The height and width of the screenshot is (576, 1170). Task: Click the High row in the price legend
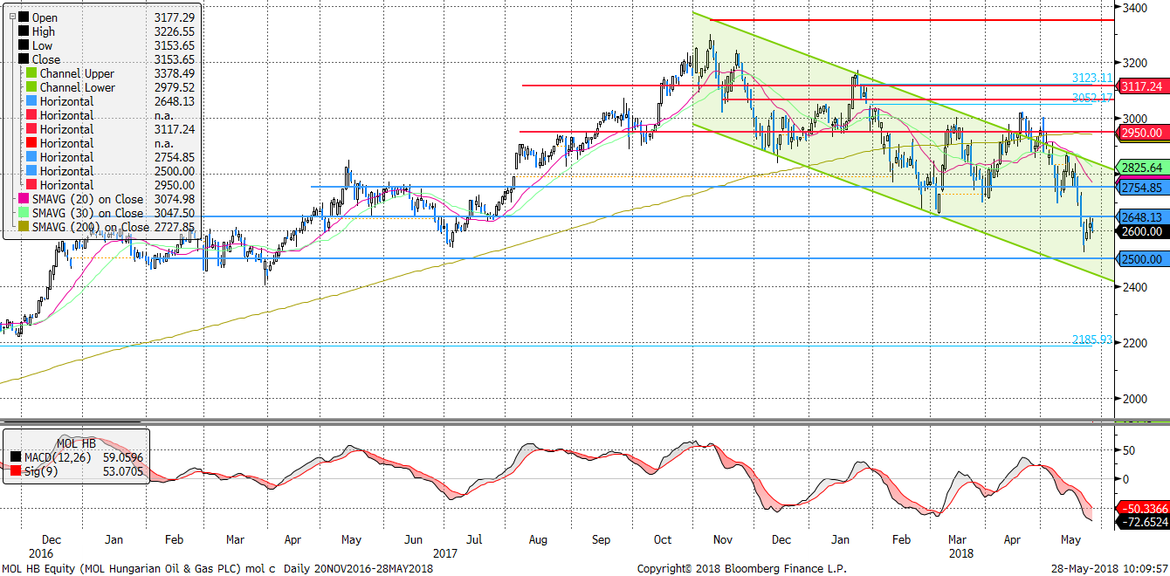[44, 31]
